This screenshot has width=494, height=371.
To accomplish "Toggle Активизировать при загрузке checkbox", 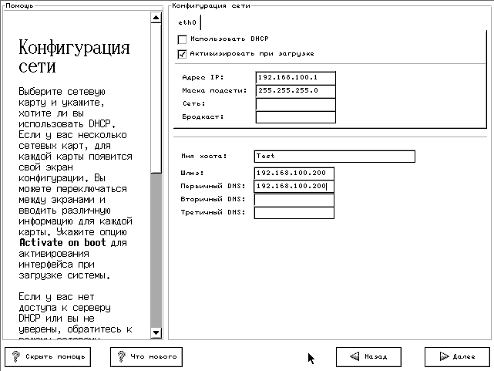I will click(183, 54).
